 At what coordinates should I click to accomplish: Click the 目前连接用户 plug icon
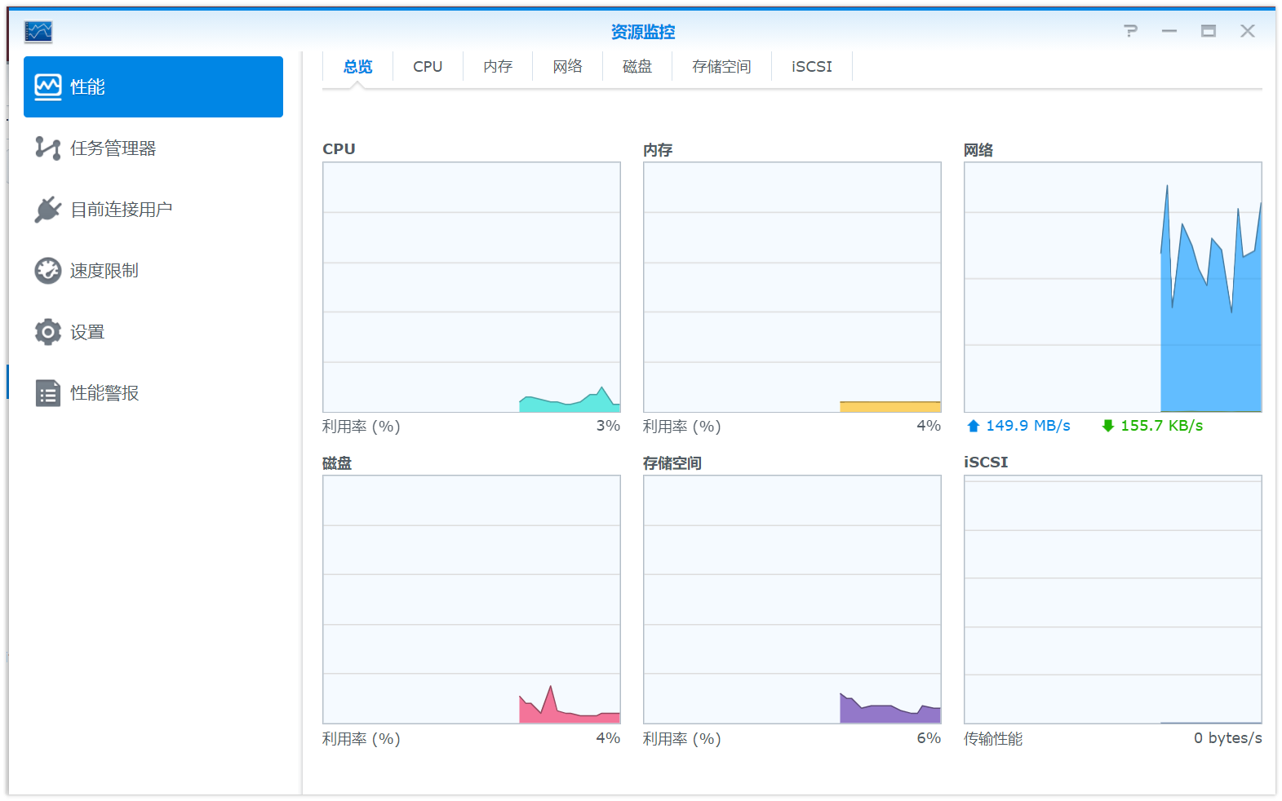(x=48, y=210)
